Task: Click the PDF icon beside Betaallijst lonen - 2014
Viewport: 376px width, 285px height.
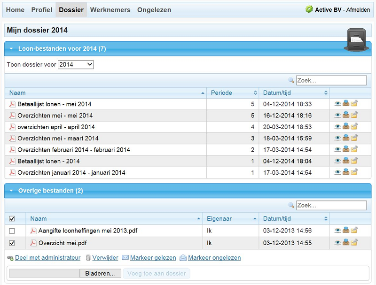Action: [11, 161]
